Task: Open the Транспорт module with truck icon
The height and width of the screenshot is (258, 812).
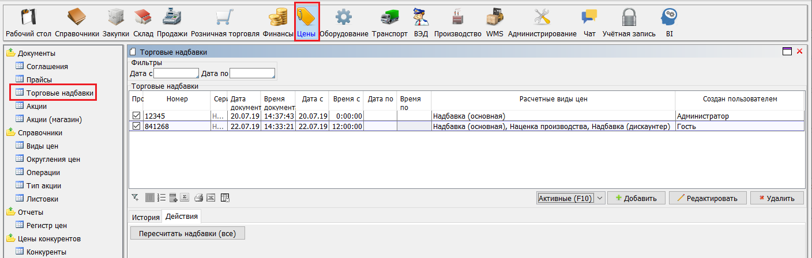Action: (x=389, y=23)
